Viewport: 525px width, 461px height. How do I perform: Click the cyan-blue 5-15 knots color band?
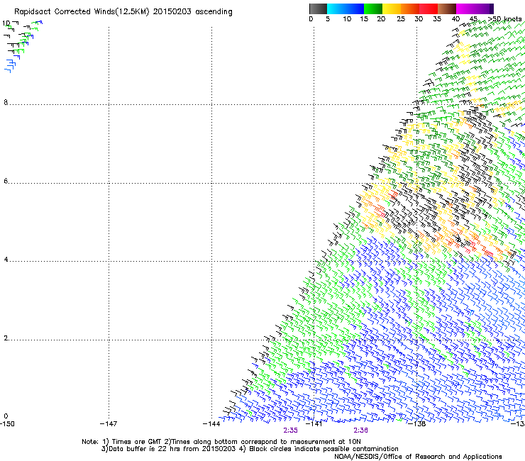click(x=346, y=9)
